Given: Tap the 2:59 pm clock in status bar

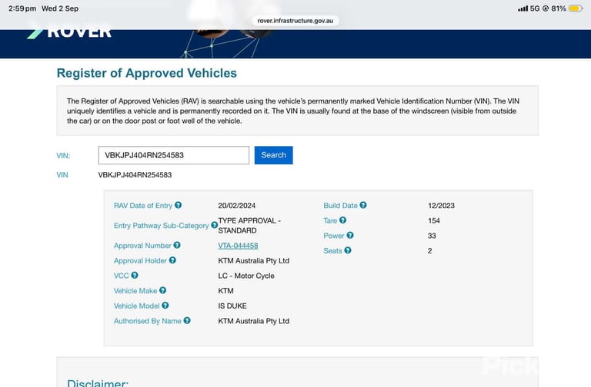Looking at the screenshot, I should tap(22, 8).
